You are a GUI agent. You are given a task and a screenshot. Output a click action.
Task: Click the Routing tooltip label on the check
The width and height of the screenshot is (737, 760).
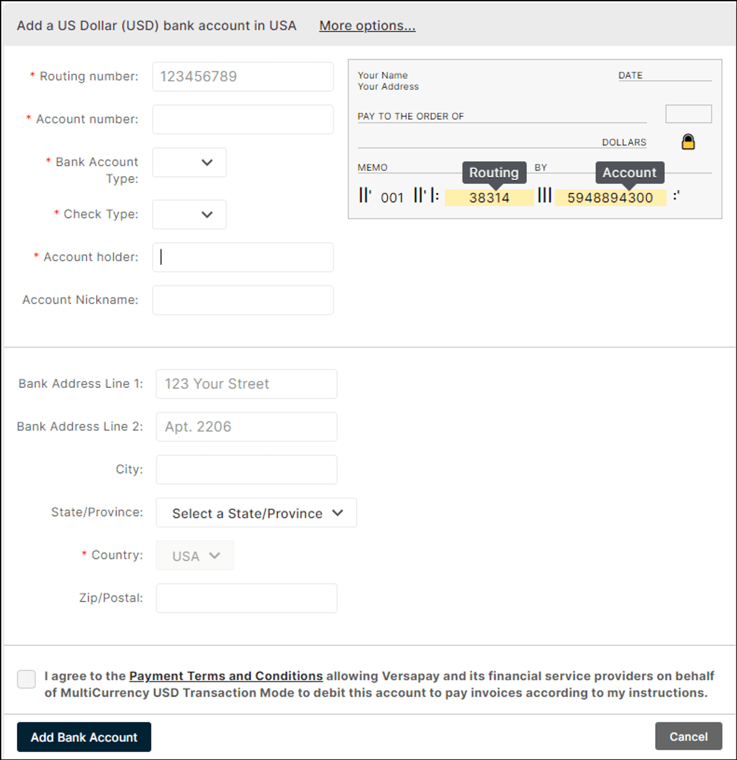tap(494, 173)
